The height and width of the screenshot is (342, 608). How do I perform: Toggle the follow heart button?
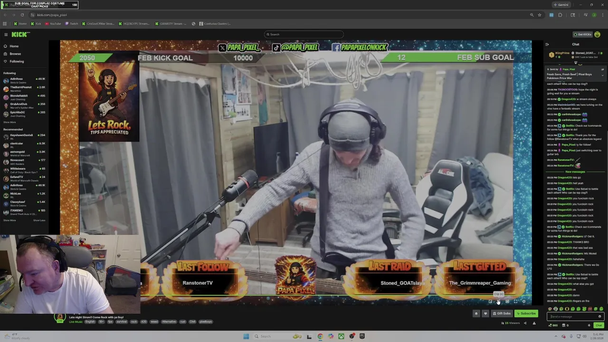click(x=485, y=313)
